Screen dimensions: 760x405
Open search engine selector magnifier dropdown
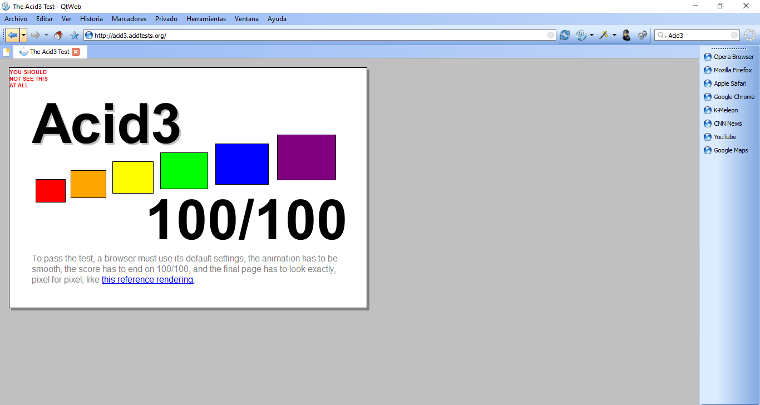tap(662, 35)
